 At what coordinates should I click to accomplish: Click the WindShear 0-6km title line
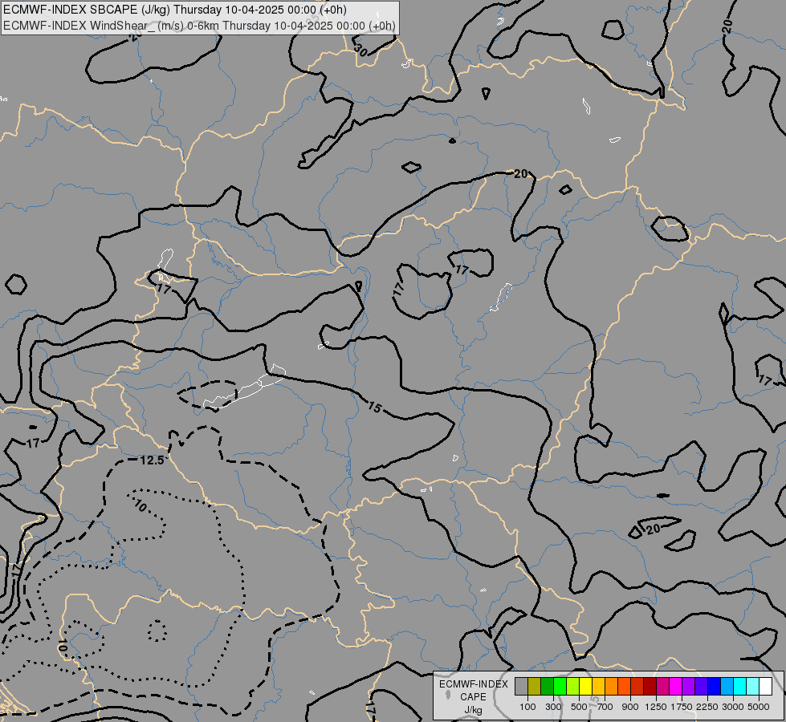pyautogui.click(x=199, y=26)
